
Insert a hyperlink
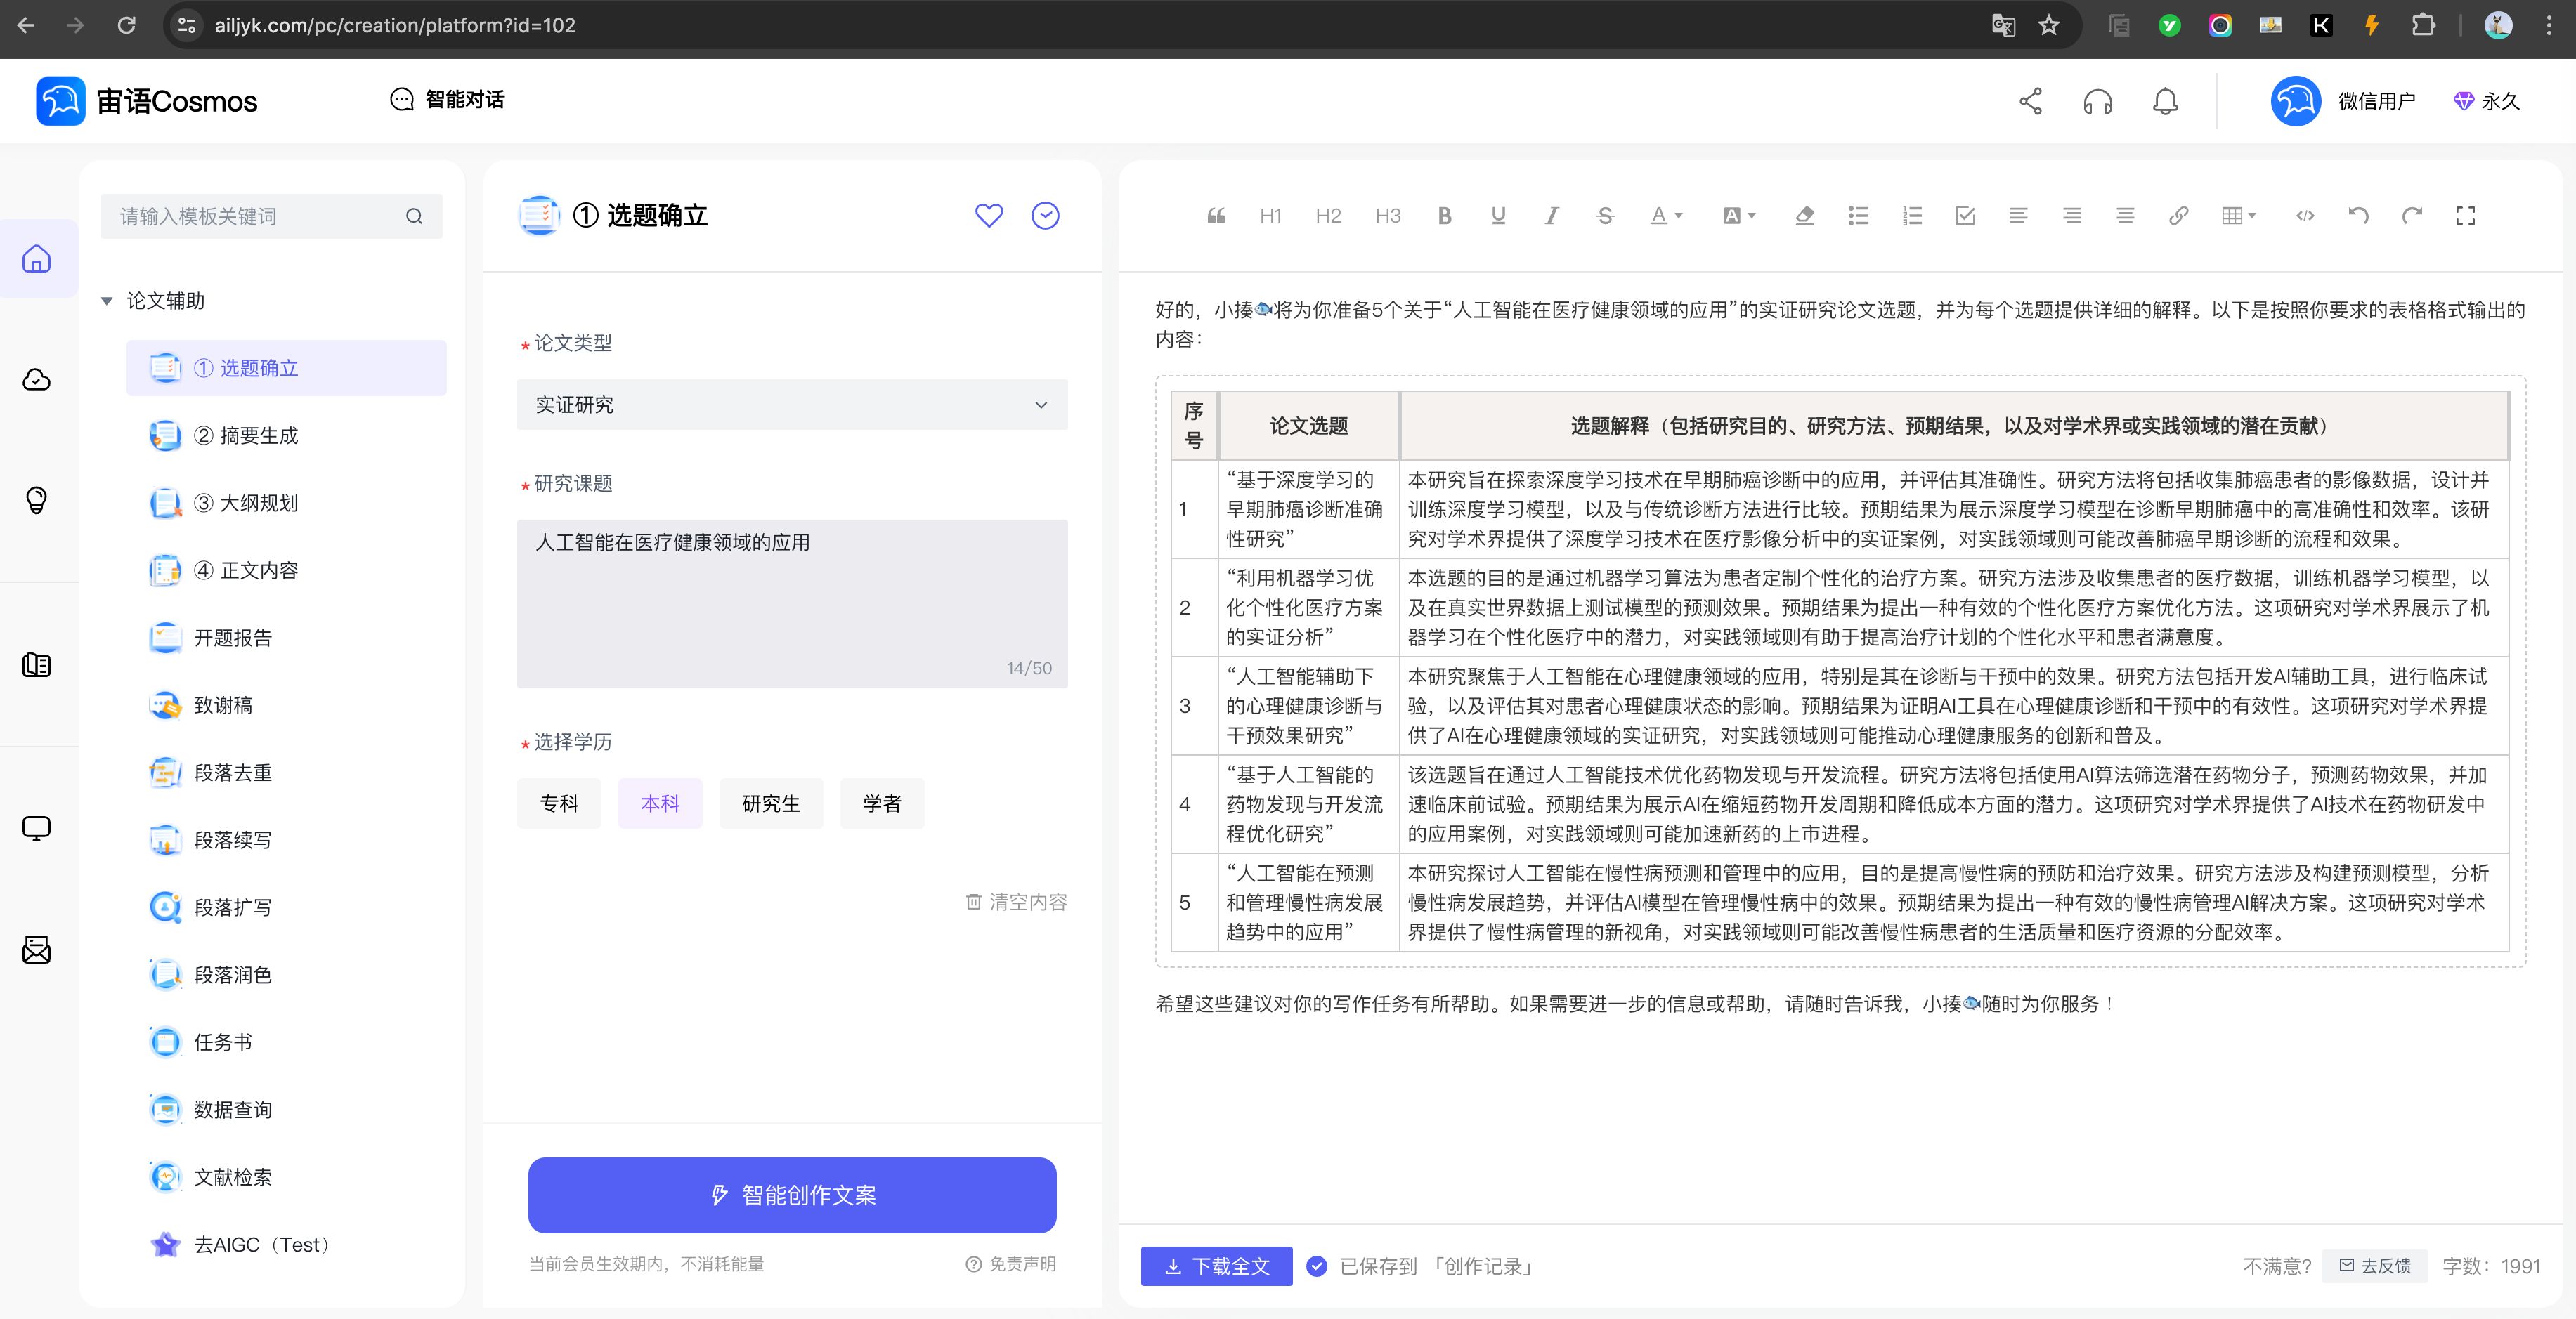coord(2178,216)
